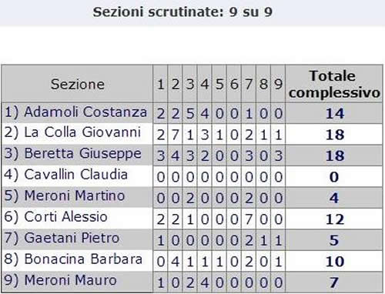Click Cavallin Claudia total value 0
Image resolution: width=385 pixels, height=294 pixels.
click(x=334, y=177)
